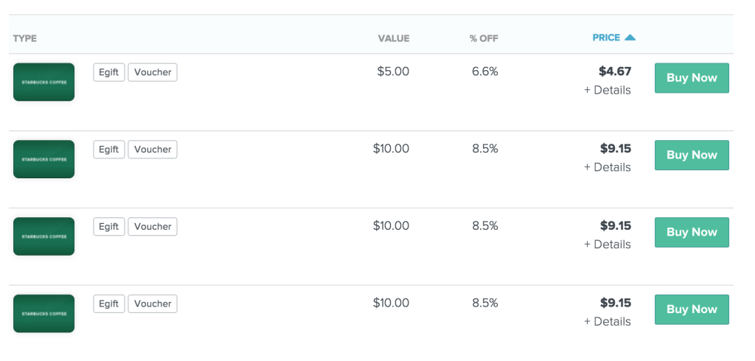Click the Starbucks card thumbnail in last row
Viewport: 755px width, 361px height.
[x=44, y=313]
